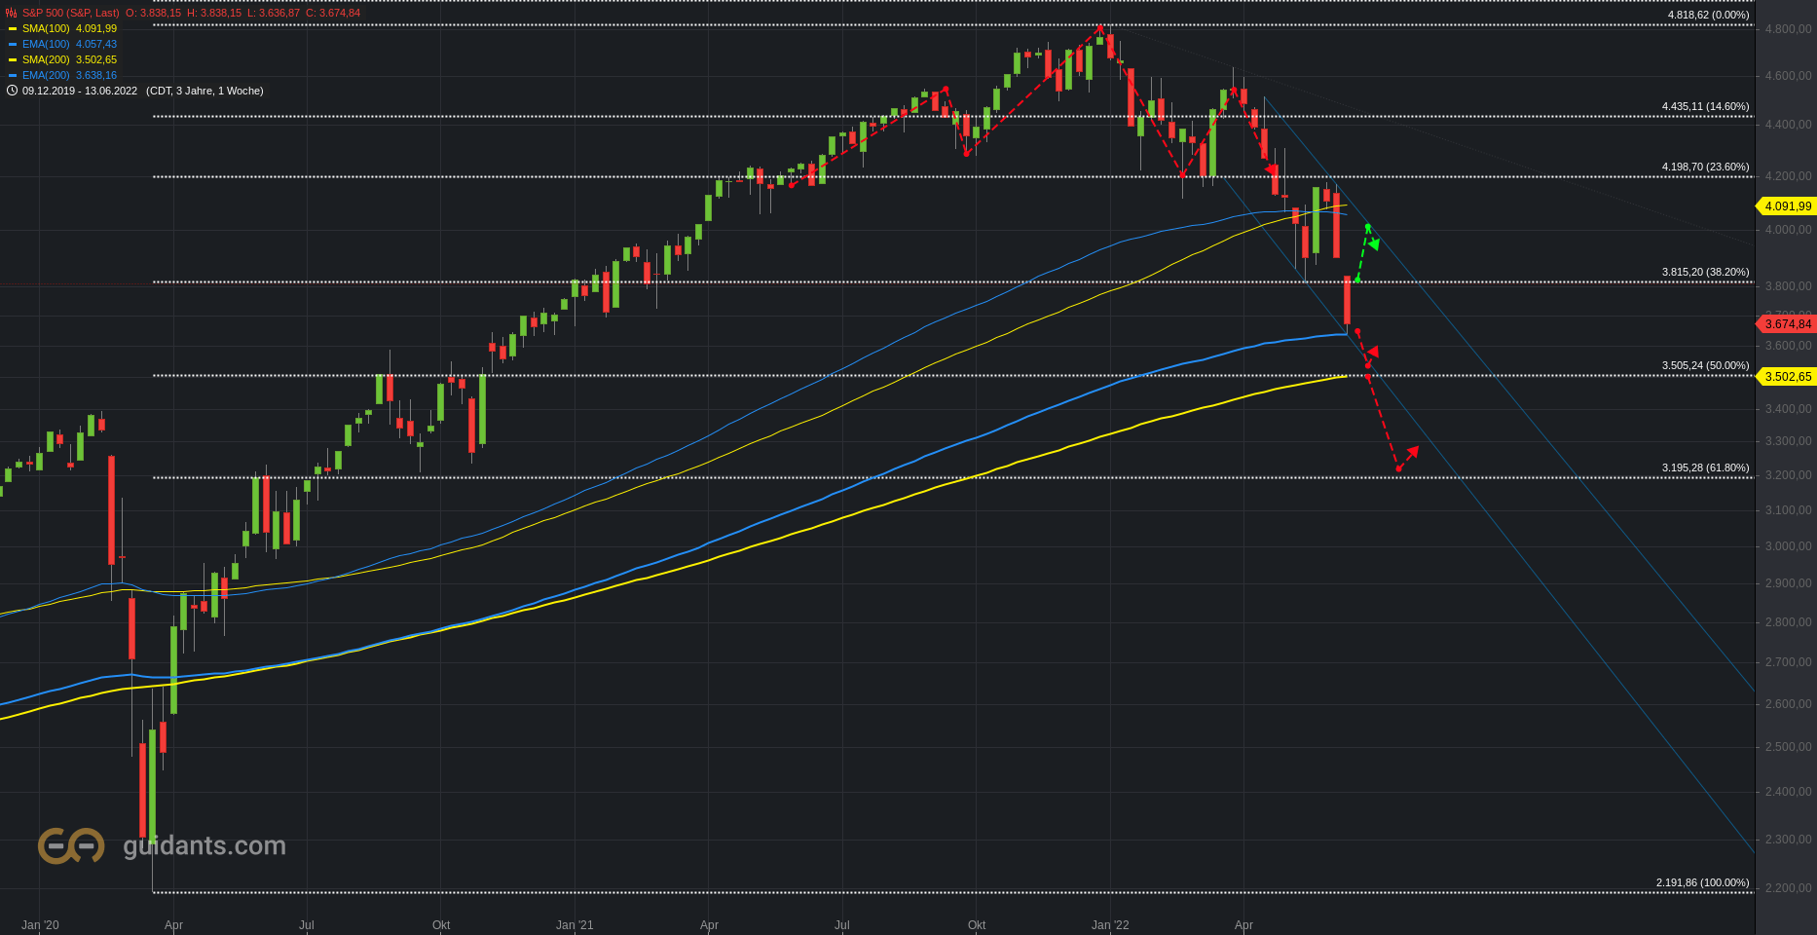The width and height of the screenshot is (1817, 935).
Task: Click the EMA(200) blue legend color marker
Action: click(13, 76)
